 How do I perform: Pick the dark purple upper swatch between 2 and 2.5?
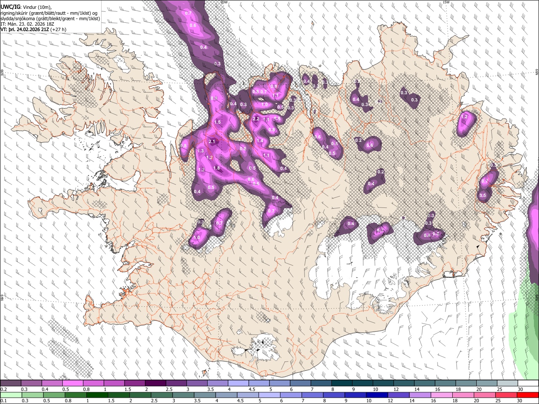click(x=156, y=383)
